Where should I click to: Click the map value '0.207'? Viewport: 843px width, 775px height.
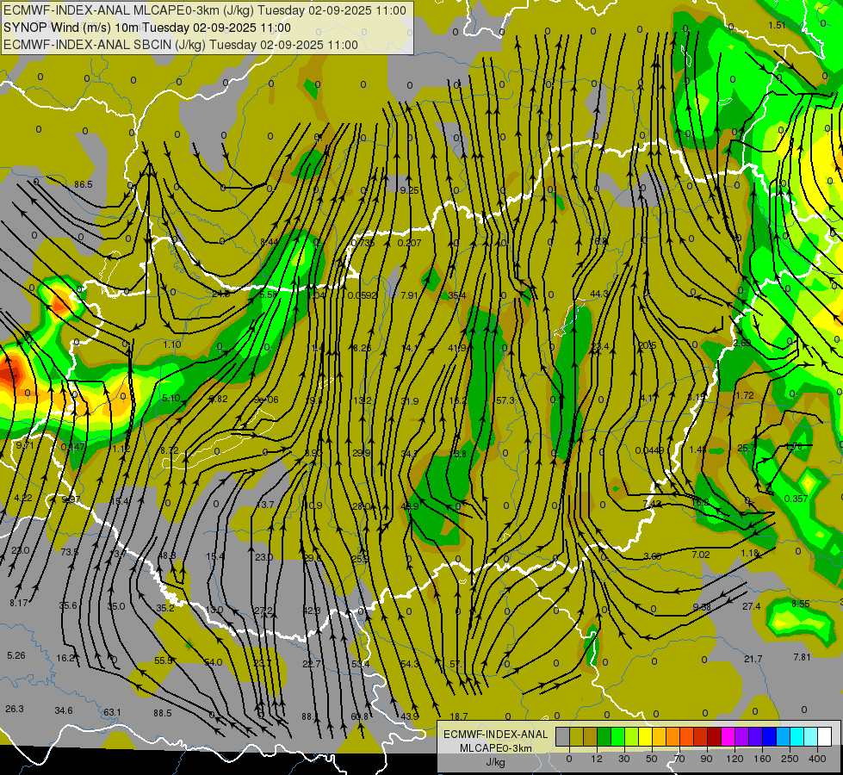click(410, 243)
